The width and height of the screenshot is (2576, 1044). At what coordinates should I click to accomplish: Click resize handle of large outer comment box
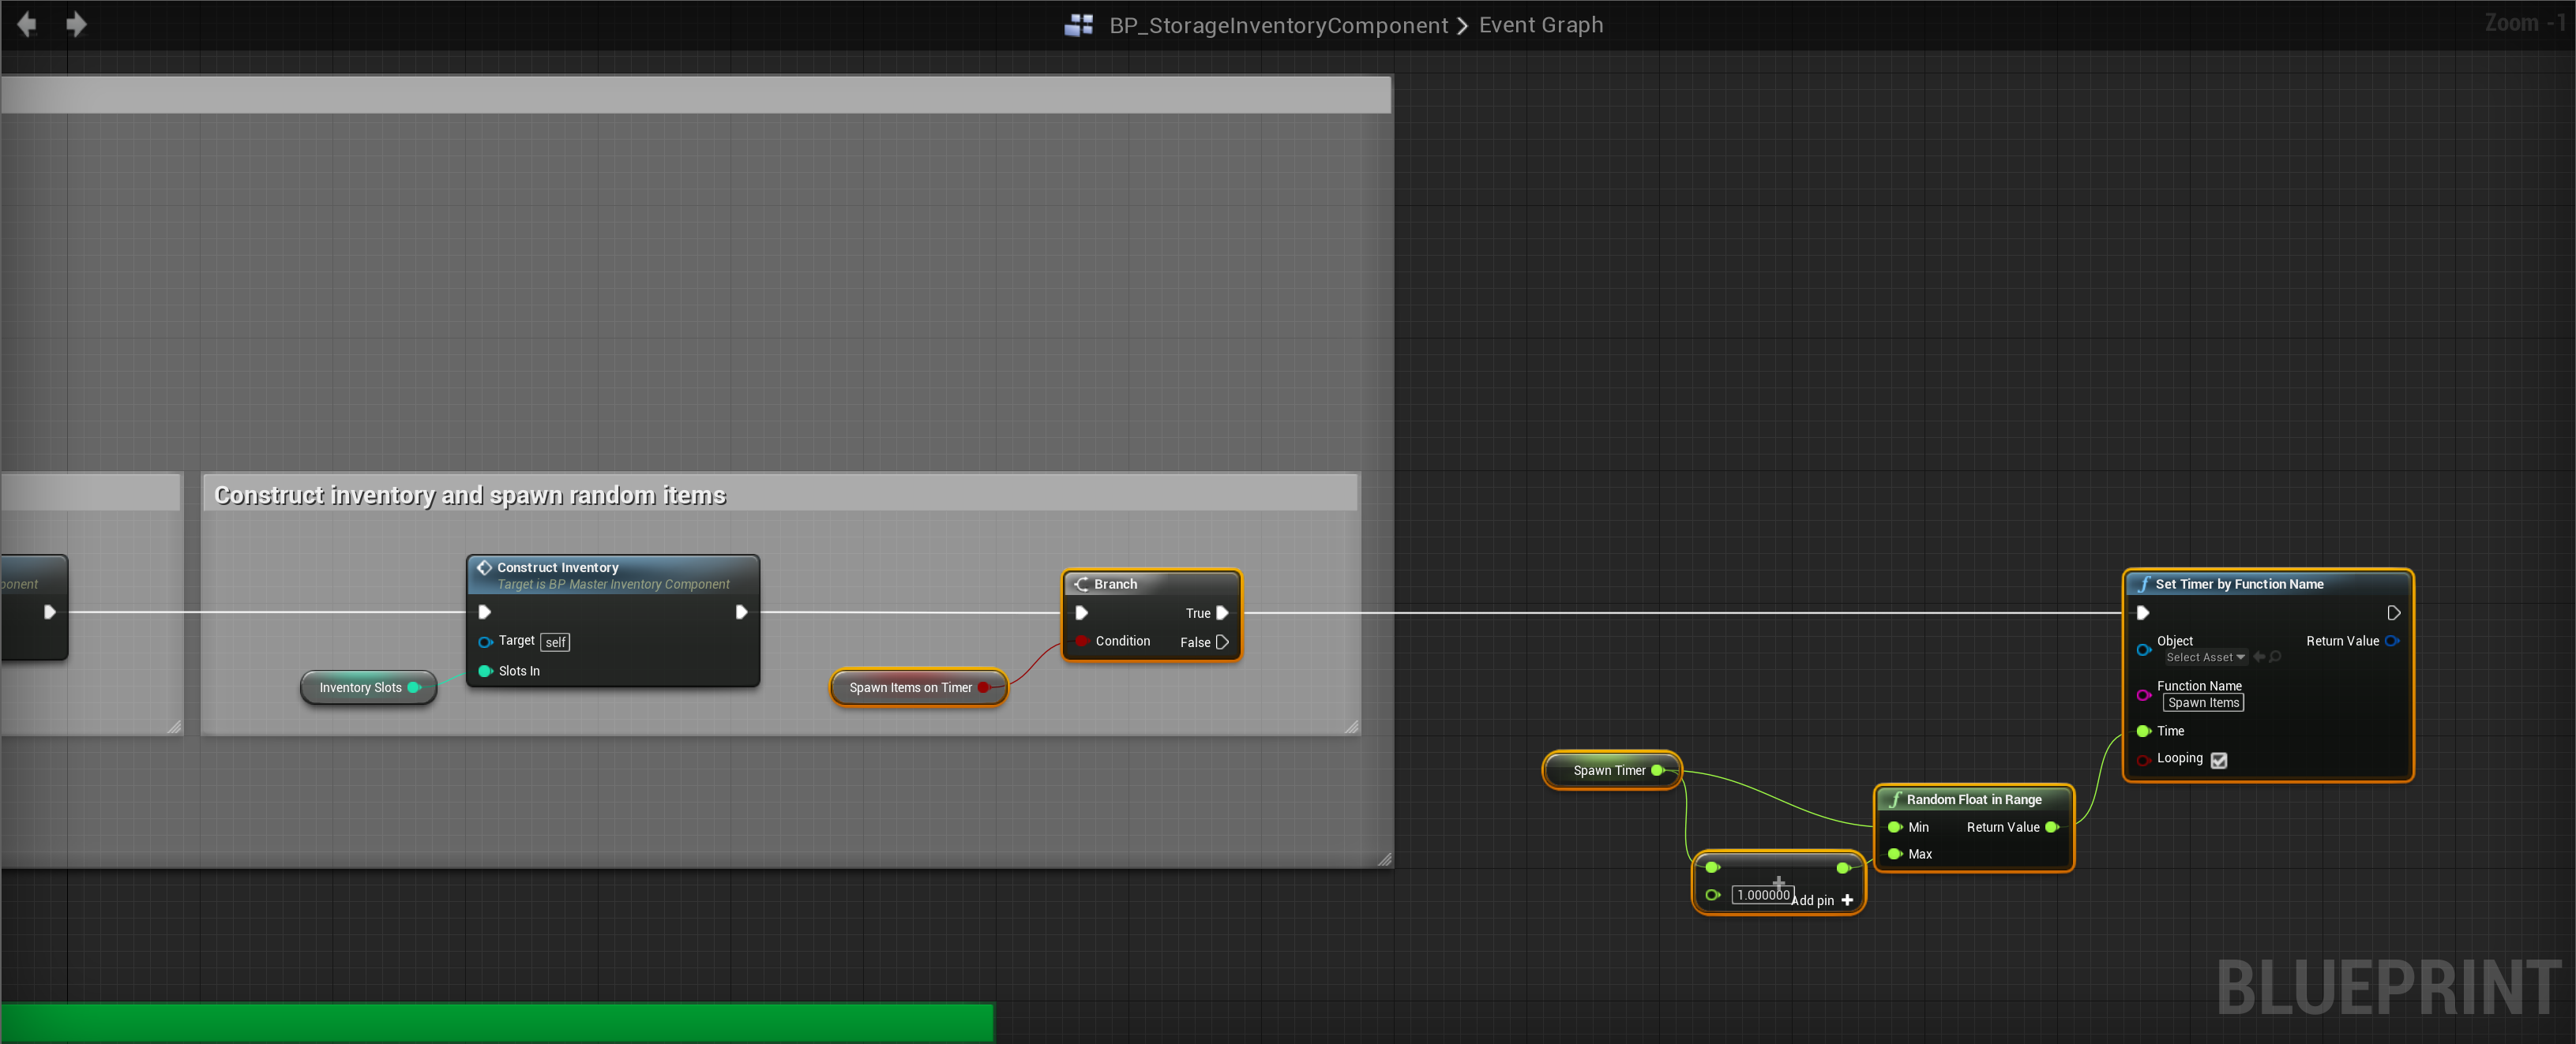click(x=1384, y=859)
